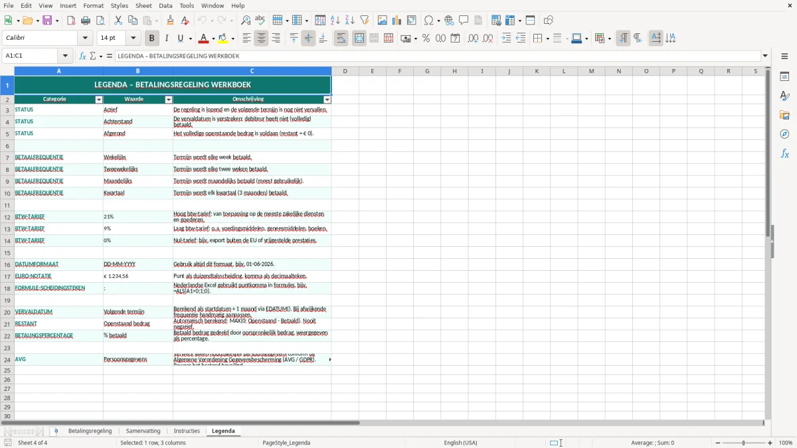Insert a comment
The image size is (797, 448).
(464, 21)
